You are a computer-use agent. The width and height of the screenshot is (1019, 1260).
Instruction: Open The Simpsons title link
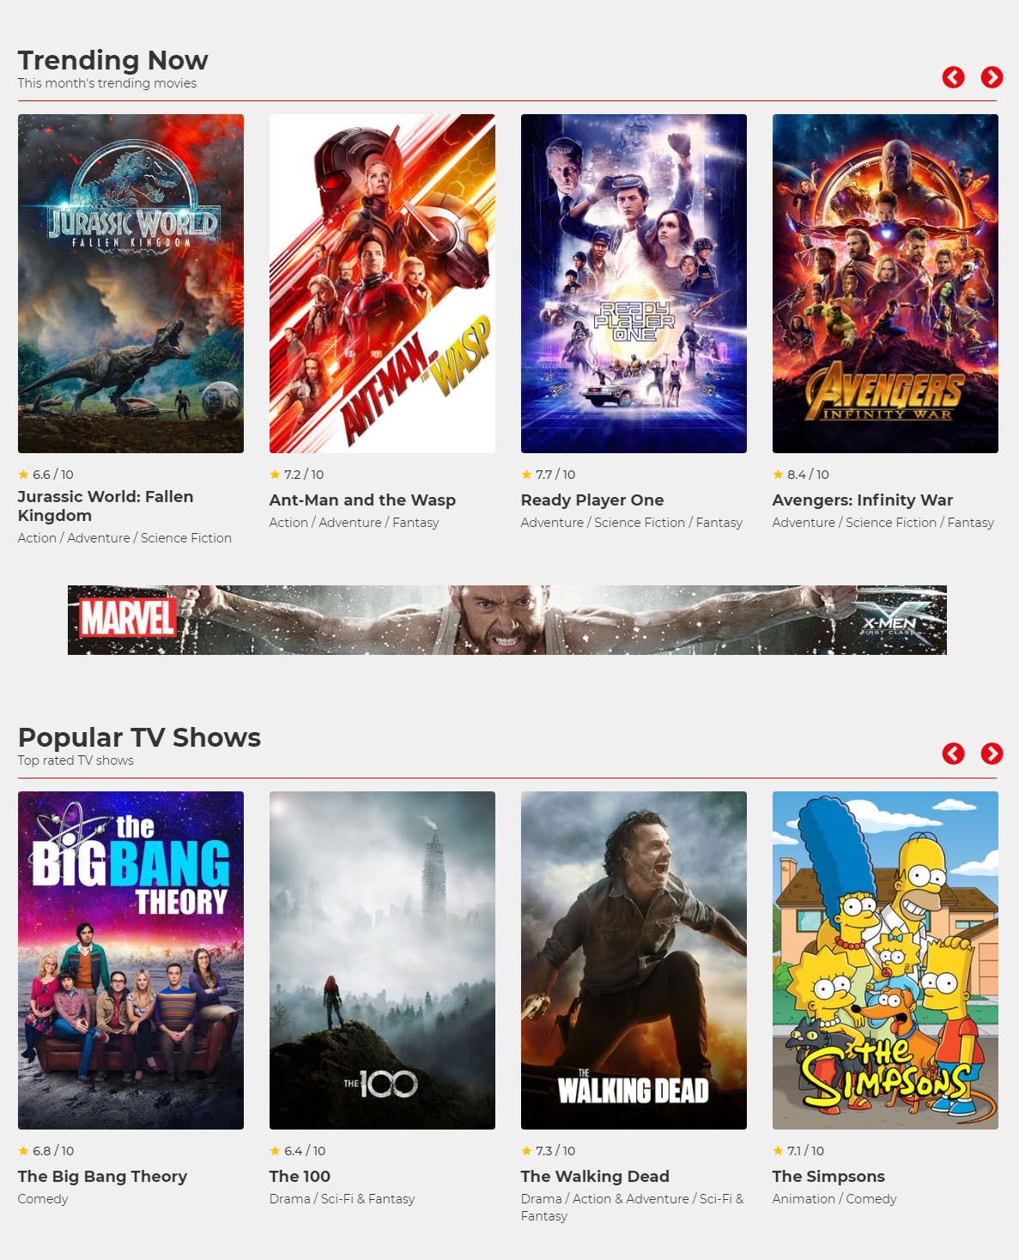coord(828,1176)
